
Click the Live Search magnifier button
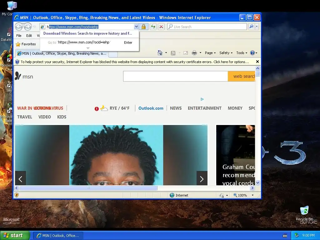(x=252, y=27)
